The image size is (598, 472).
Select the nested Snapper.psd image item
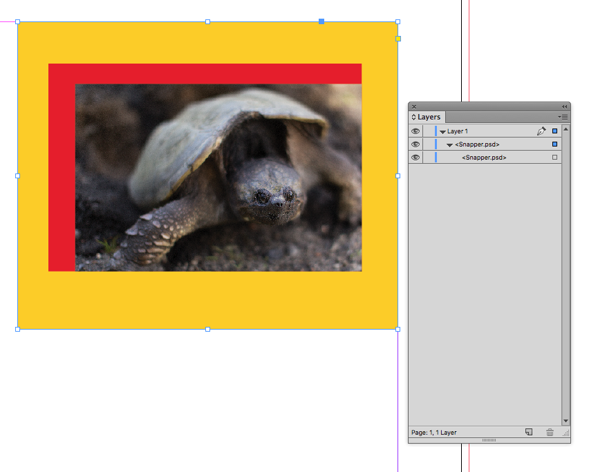click(x=484, y=158)
